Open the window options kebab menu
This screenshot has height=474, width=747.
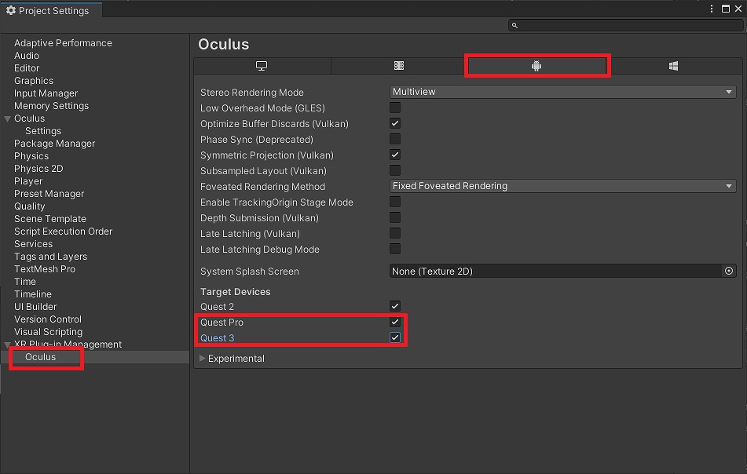(x=712, y=9)
